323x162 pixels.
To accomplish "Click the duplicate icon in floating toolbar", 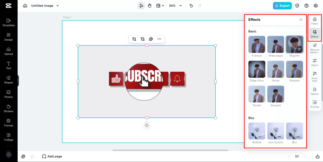I will pos(151,39).
